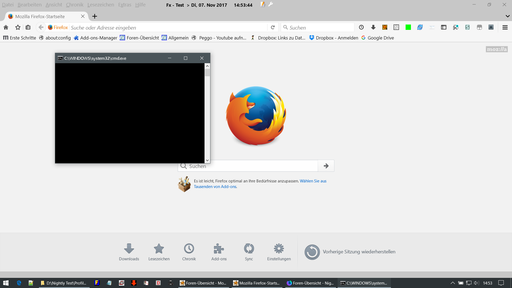Click the Home button in toolbar
The width and height of the screenshot is (512, 288).
click(x=6, y=27)
